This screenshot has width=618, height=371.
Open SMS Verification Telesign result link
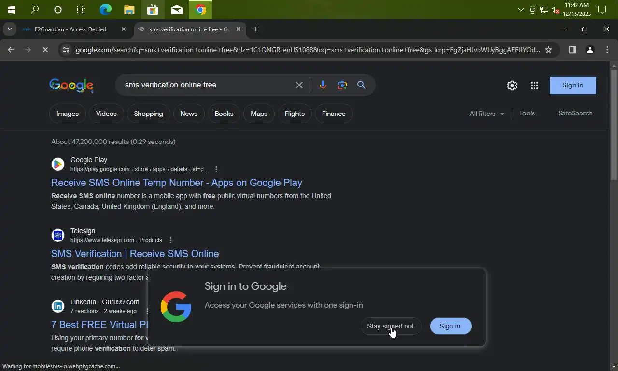click(135, 254)
